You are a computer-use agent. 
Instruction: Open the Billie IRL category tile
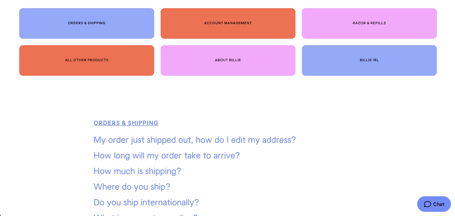point(369,60)
